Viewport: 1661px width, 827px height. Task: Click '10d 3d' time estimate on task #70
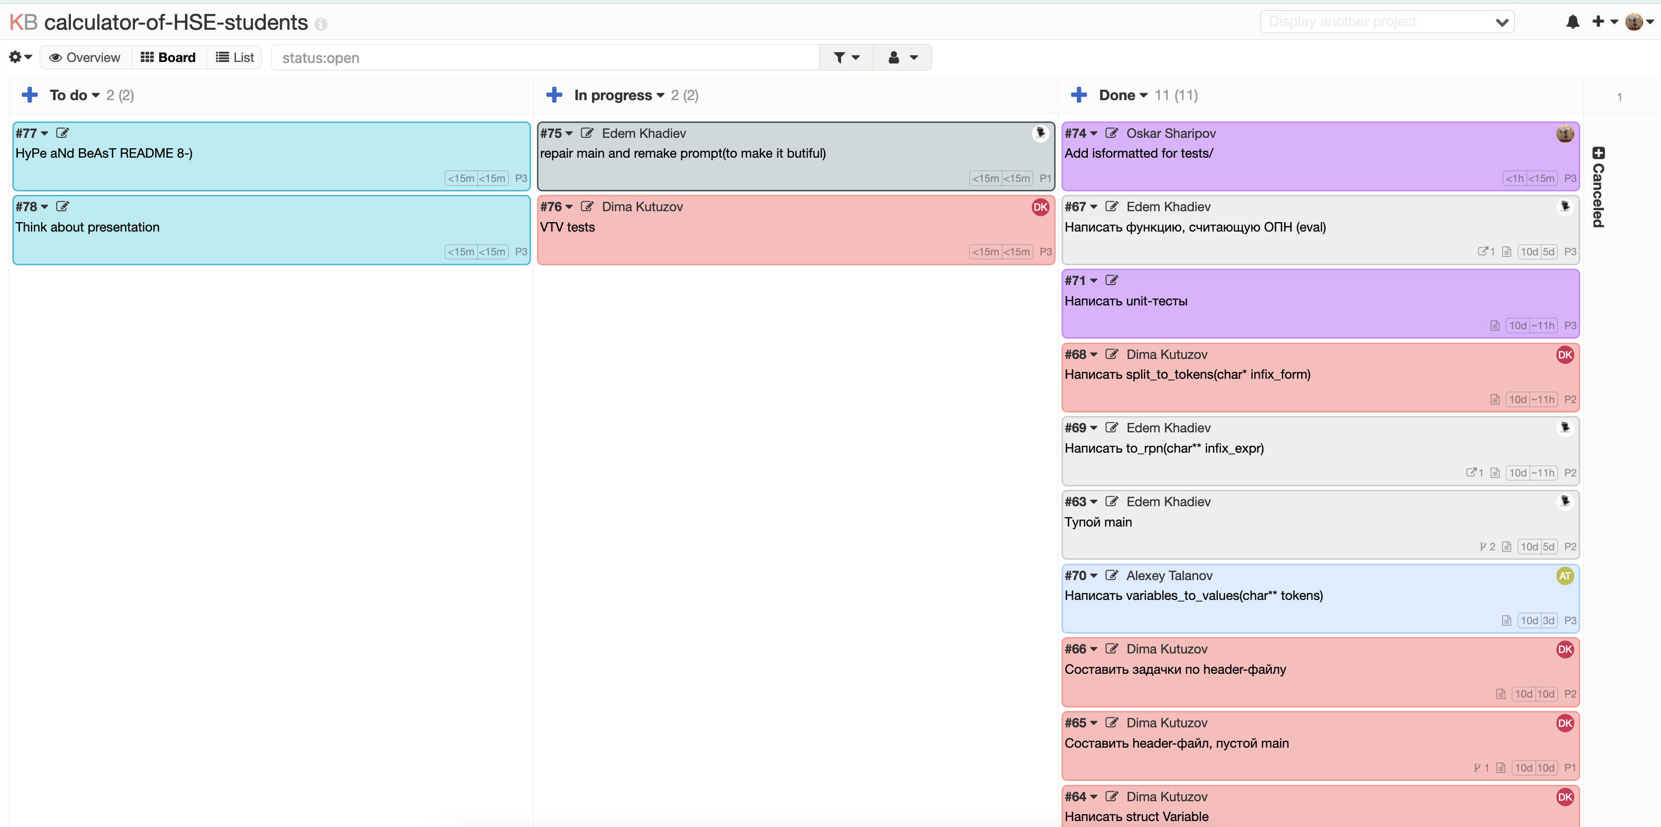1538,621
